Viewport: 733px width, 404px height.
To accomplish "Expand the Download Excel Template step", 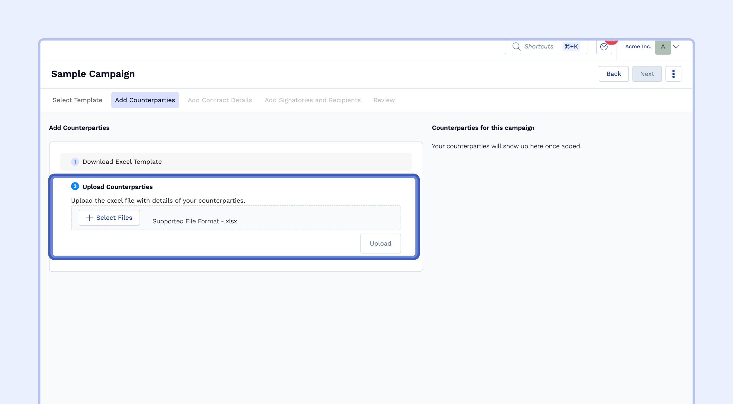I will 122,162.
